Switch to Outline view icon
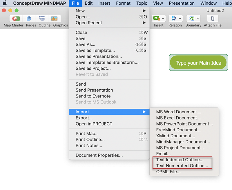The width and height of the screenshot is (232, 190). (x=42, y=19)
